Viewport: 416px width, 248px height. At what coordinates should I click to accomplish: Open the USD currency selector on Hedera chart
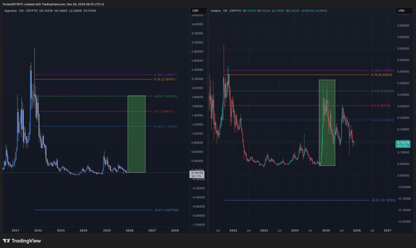click(402, 11)
